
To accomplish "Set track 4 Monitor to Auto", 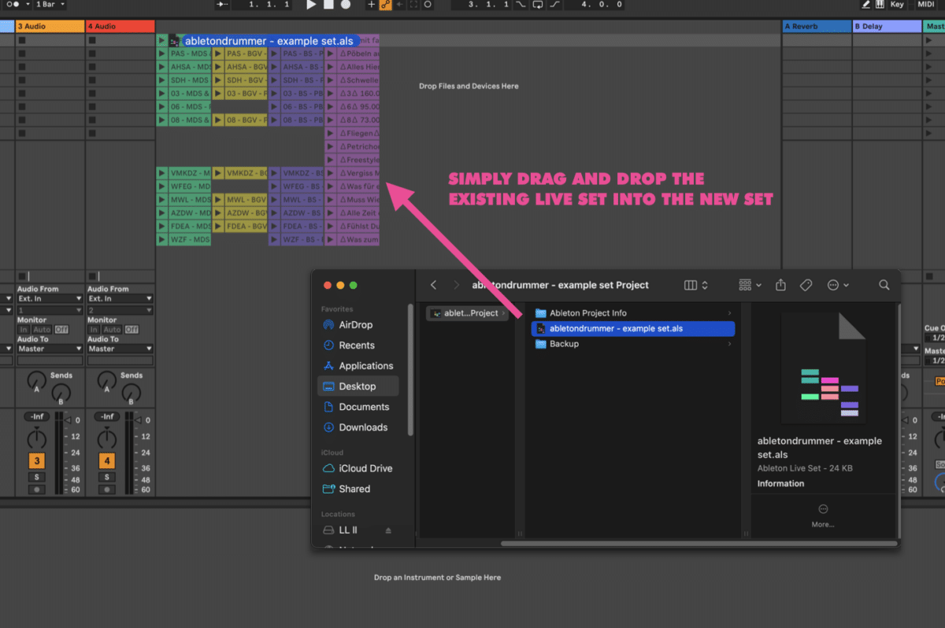I will pos(112,330).
